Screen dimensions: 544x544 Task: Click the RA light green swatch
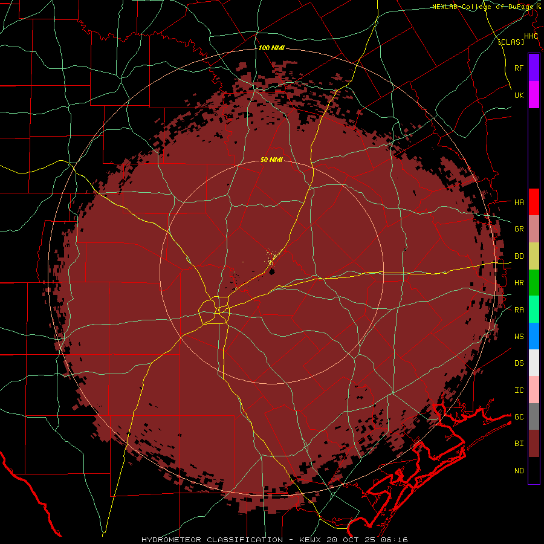click(x=534, y=309)
